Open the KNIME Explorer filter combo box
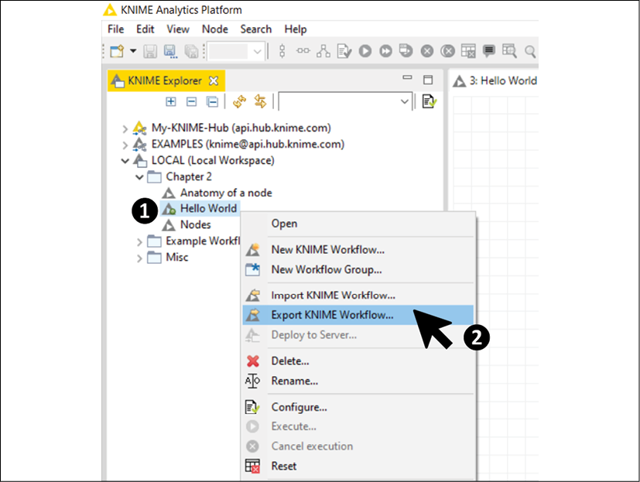Screen dimensions: 640x482 [x=345, y=101]
